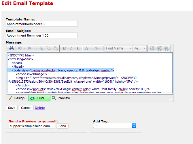Image resolution: width=193 pixels, height=144 pixels.
Task: Expand the undo history arrow
Action: [24, 48]
